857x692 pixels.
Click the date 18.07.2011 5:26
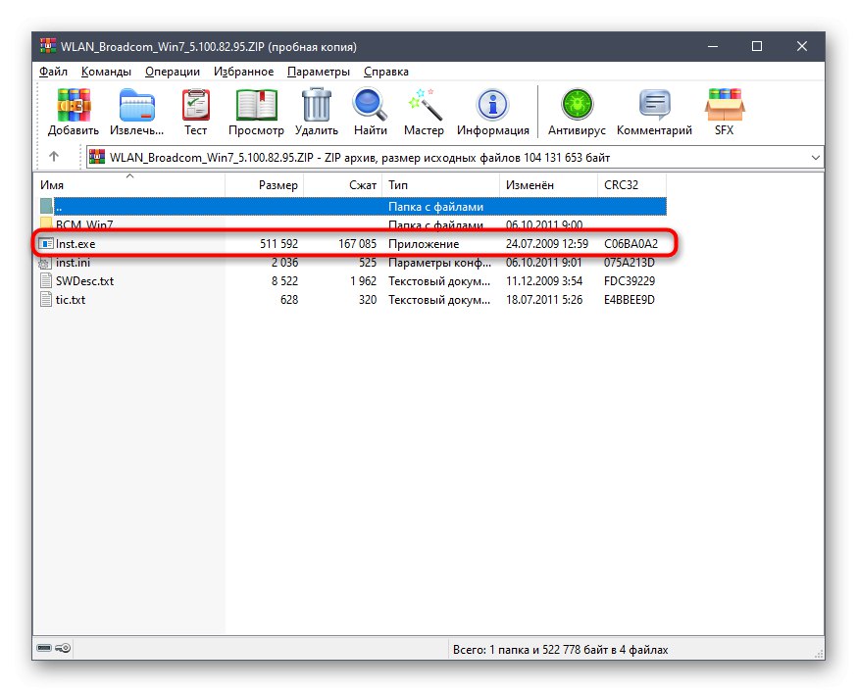(544, 300)
